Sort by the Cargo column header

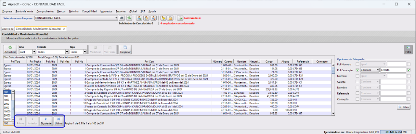[269, 61]
